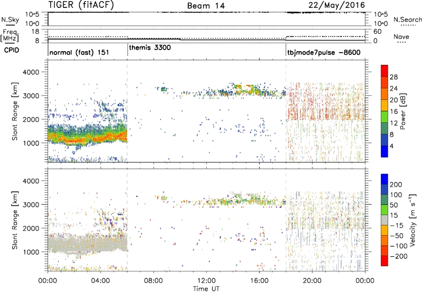Select the '3000' label on the velocity panel axis

coord(31,205)
